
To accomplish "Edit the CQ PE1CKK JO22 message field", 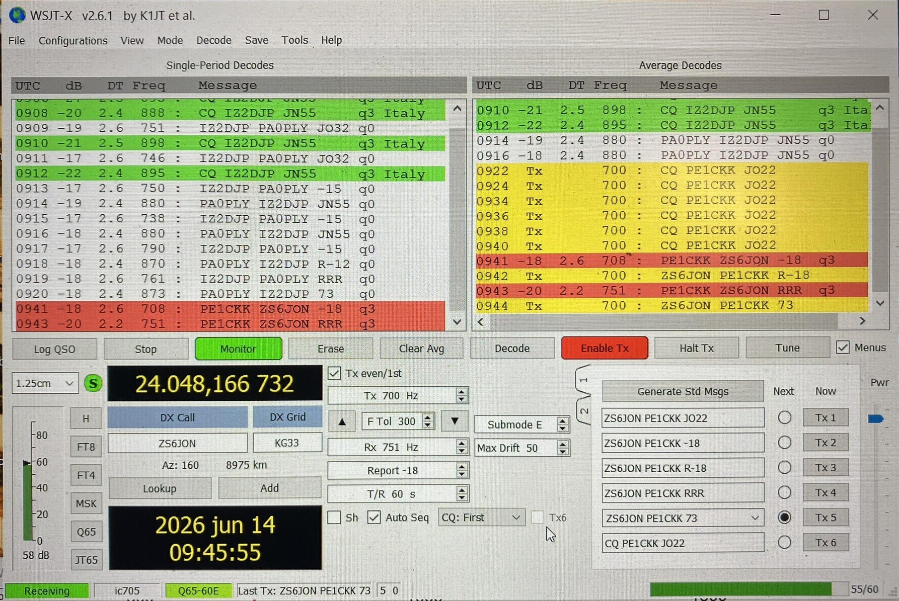I will coord(683,543).
